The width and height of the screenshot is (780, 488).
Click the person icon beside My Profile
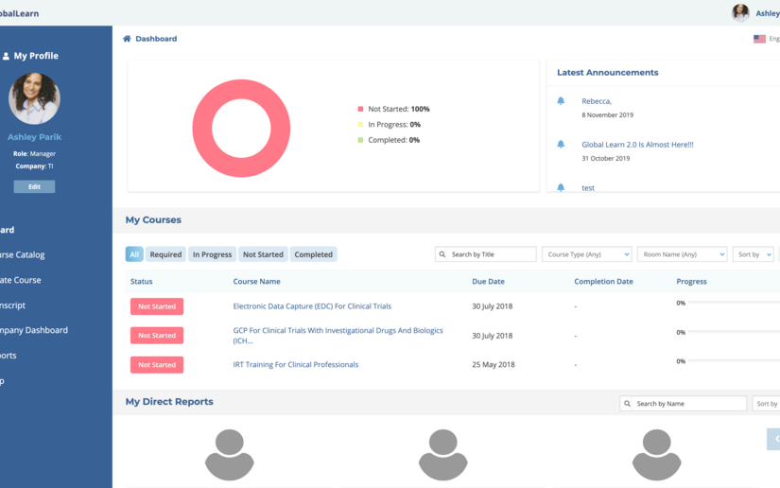tap(6, 56)
